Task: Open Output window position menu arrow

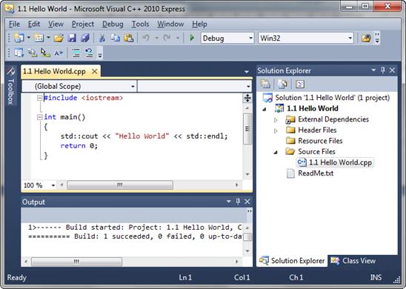Action: click(x=229, y=202)
